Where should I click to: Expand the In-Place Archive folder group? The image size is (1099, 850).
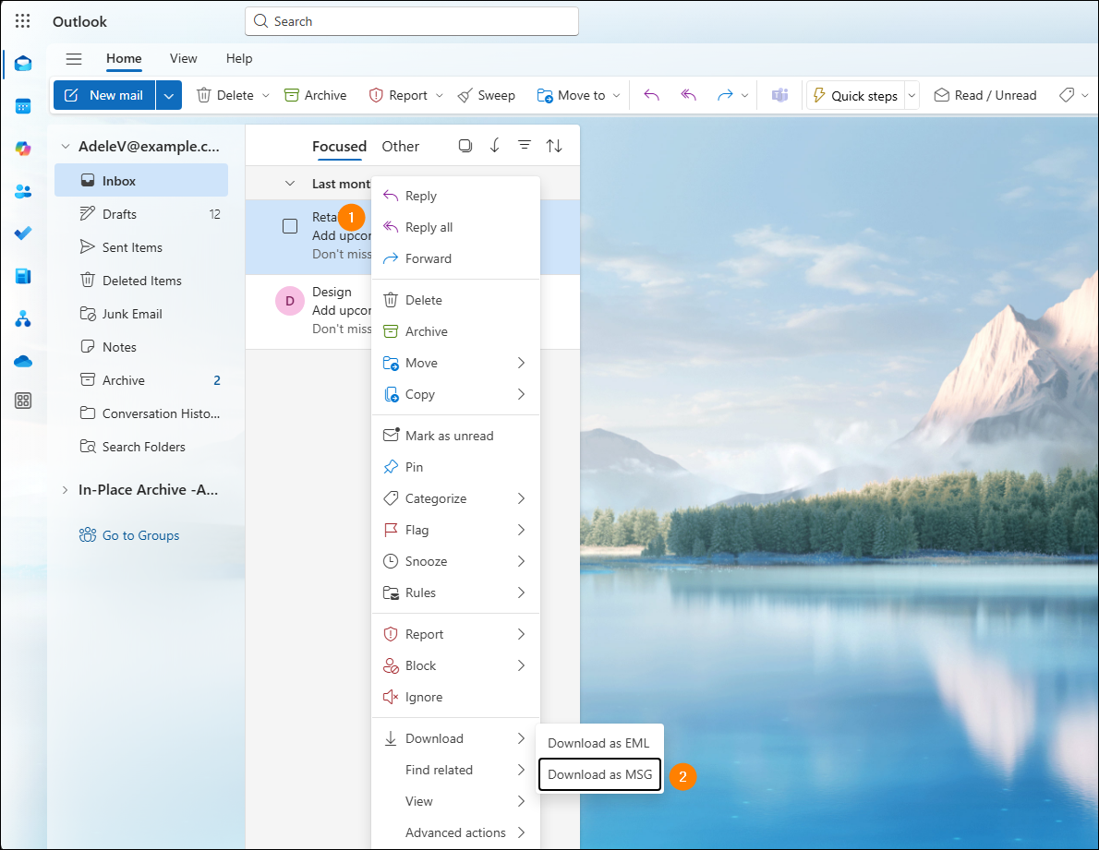coord(66,490)
